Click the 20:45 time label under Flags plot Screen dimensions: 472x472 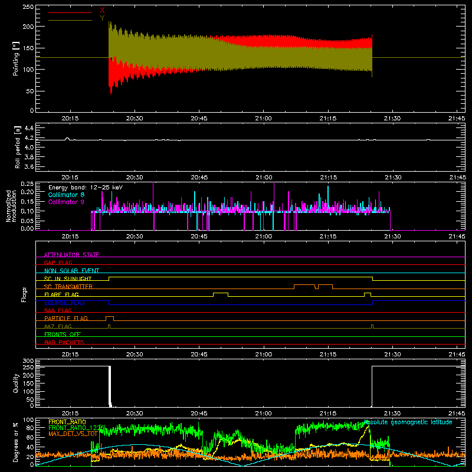coord(199,355)
